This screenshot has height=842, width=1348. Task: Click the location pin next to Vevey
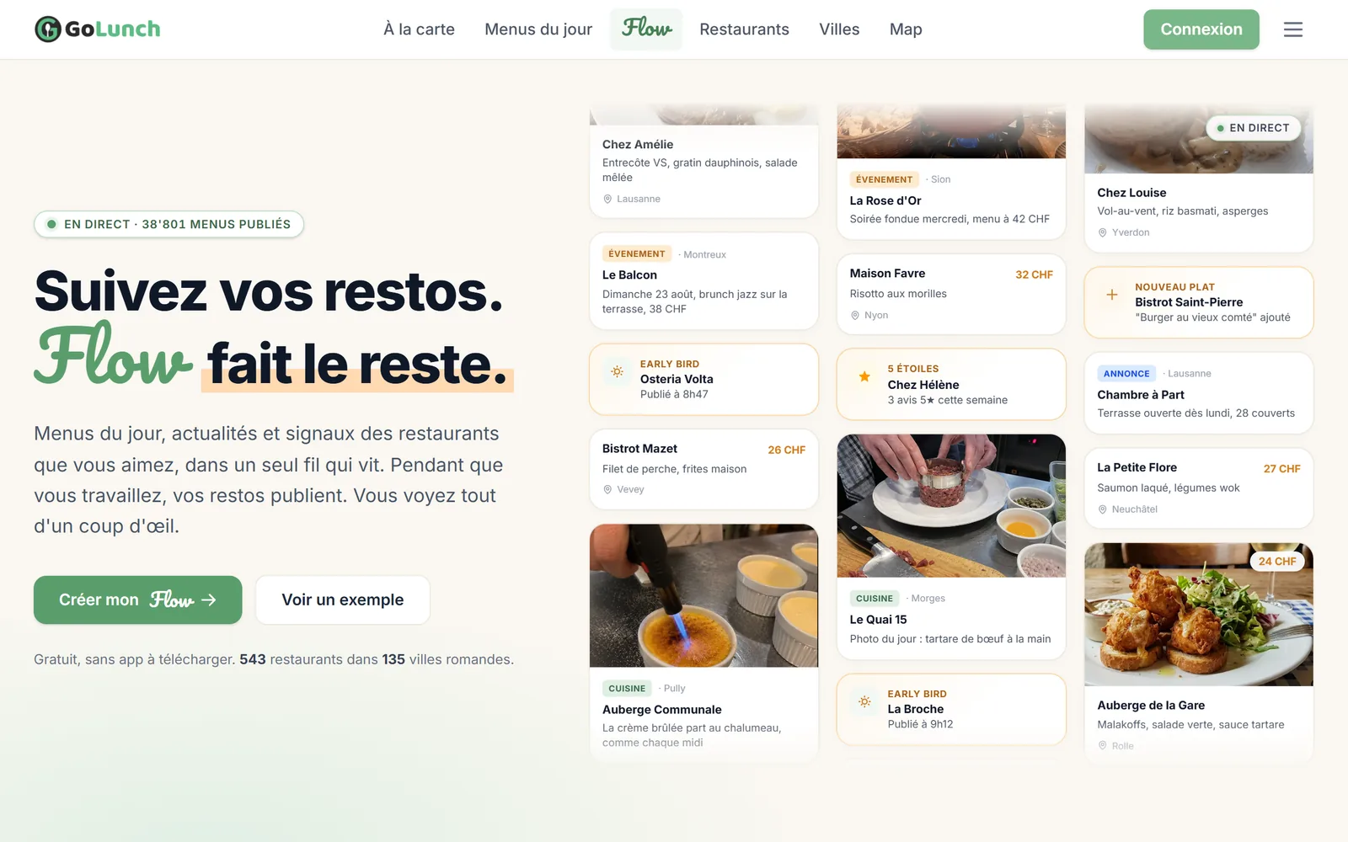607,489
